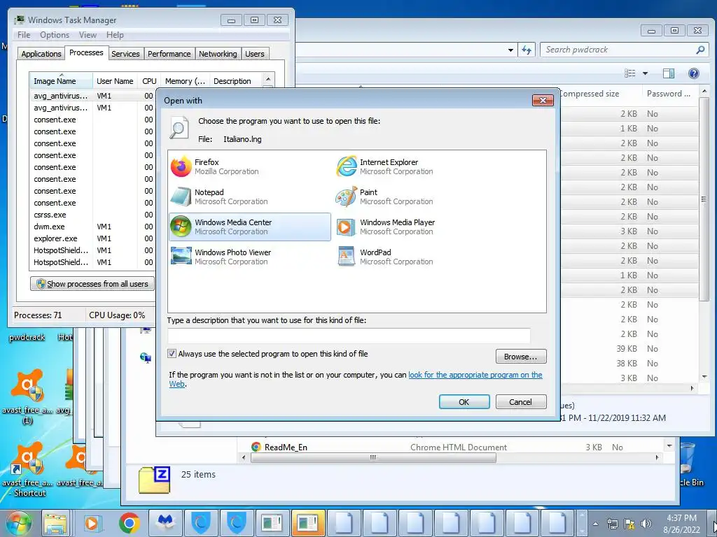Click the Change your view icon in explorer
This screenshot has height=537, width=717.
[x=630, y=73]
